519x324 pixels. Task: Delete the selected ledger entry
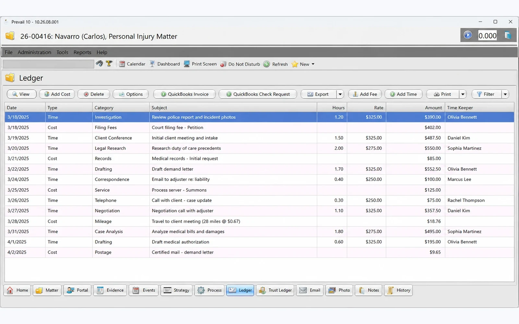tap(94, 94)
